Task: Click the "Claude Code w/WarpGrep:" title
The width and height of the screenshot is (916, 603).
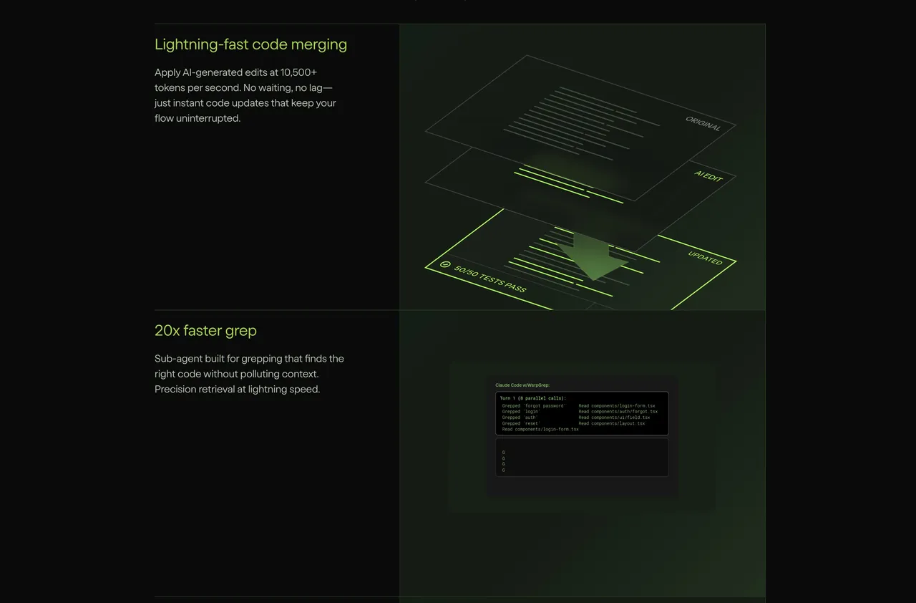Action: pos(522,385)
